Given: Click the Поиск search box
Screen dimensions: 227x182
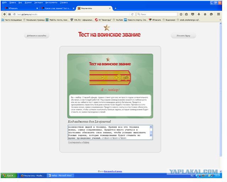Looking at the screenshot, I should point(157,14).
